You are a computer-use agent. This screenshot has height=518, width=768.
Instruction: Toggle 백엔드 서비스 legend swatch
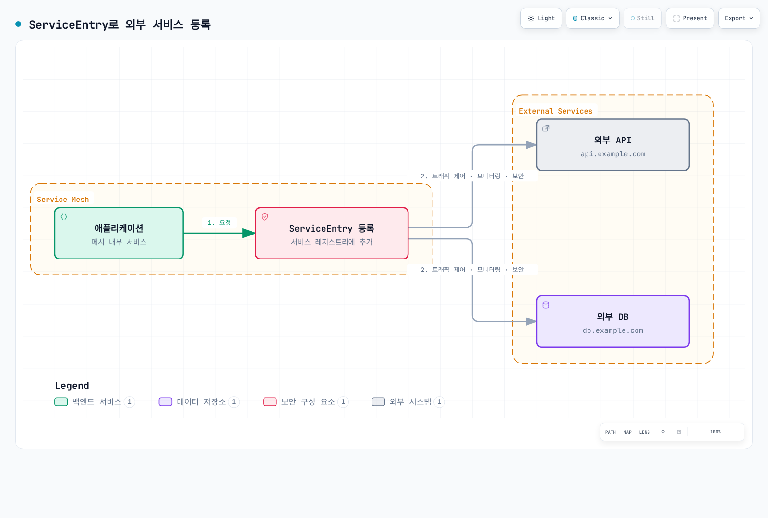click(x=61, y=402)
